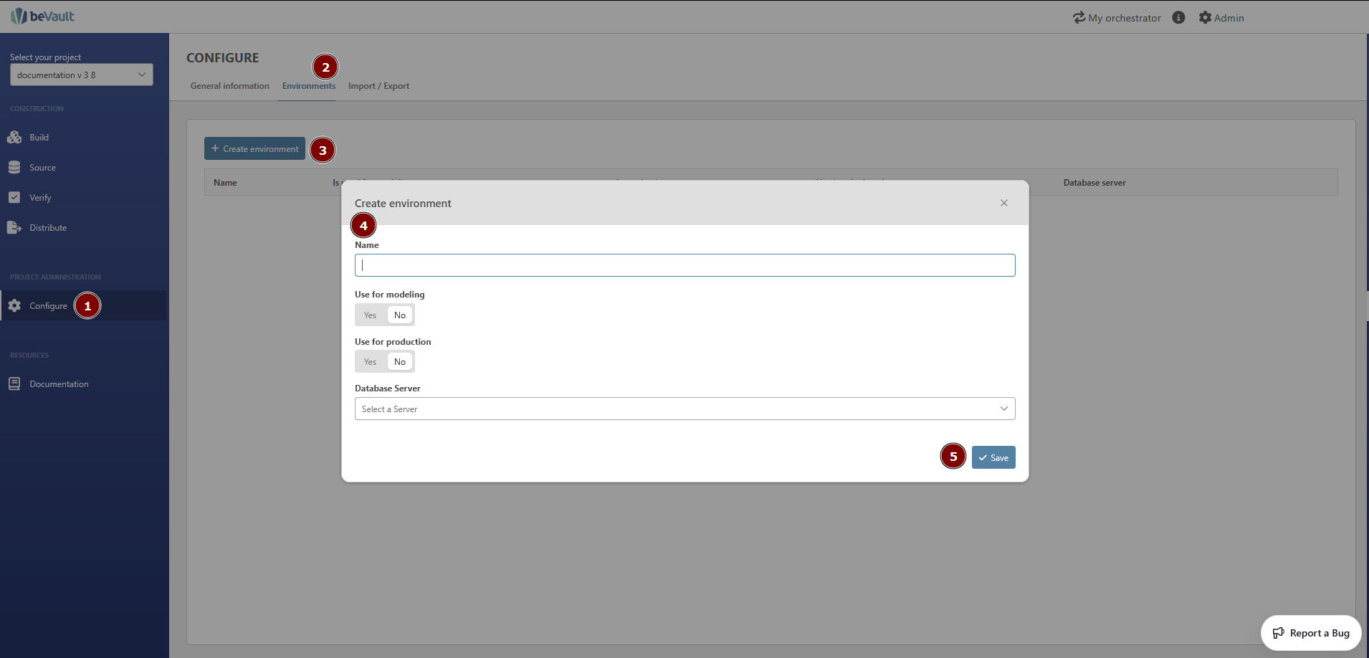Click the Build cubes icon in sidebar

(14, 138)
